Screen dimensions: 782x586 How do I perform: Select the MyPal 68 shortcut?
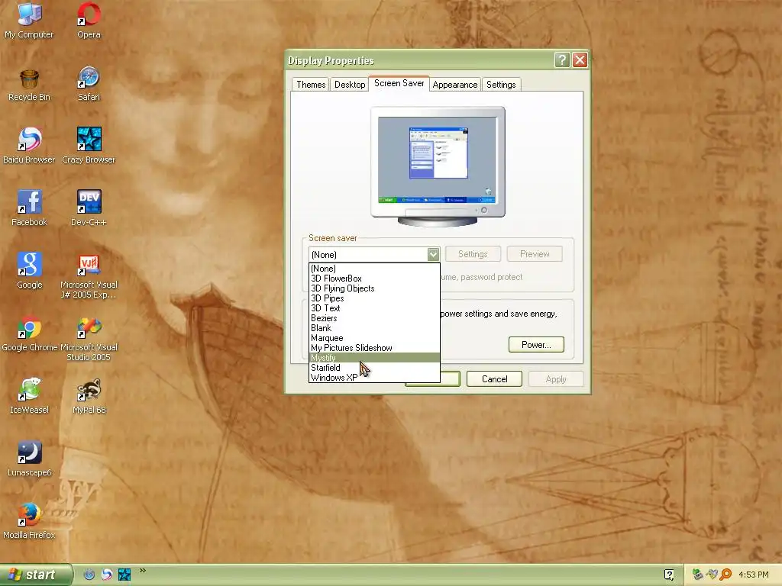pos(89,396)
